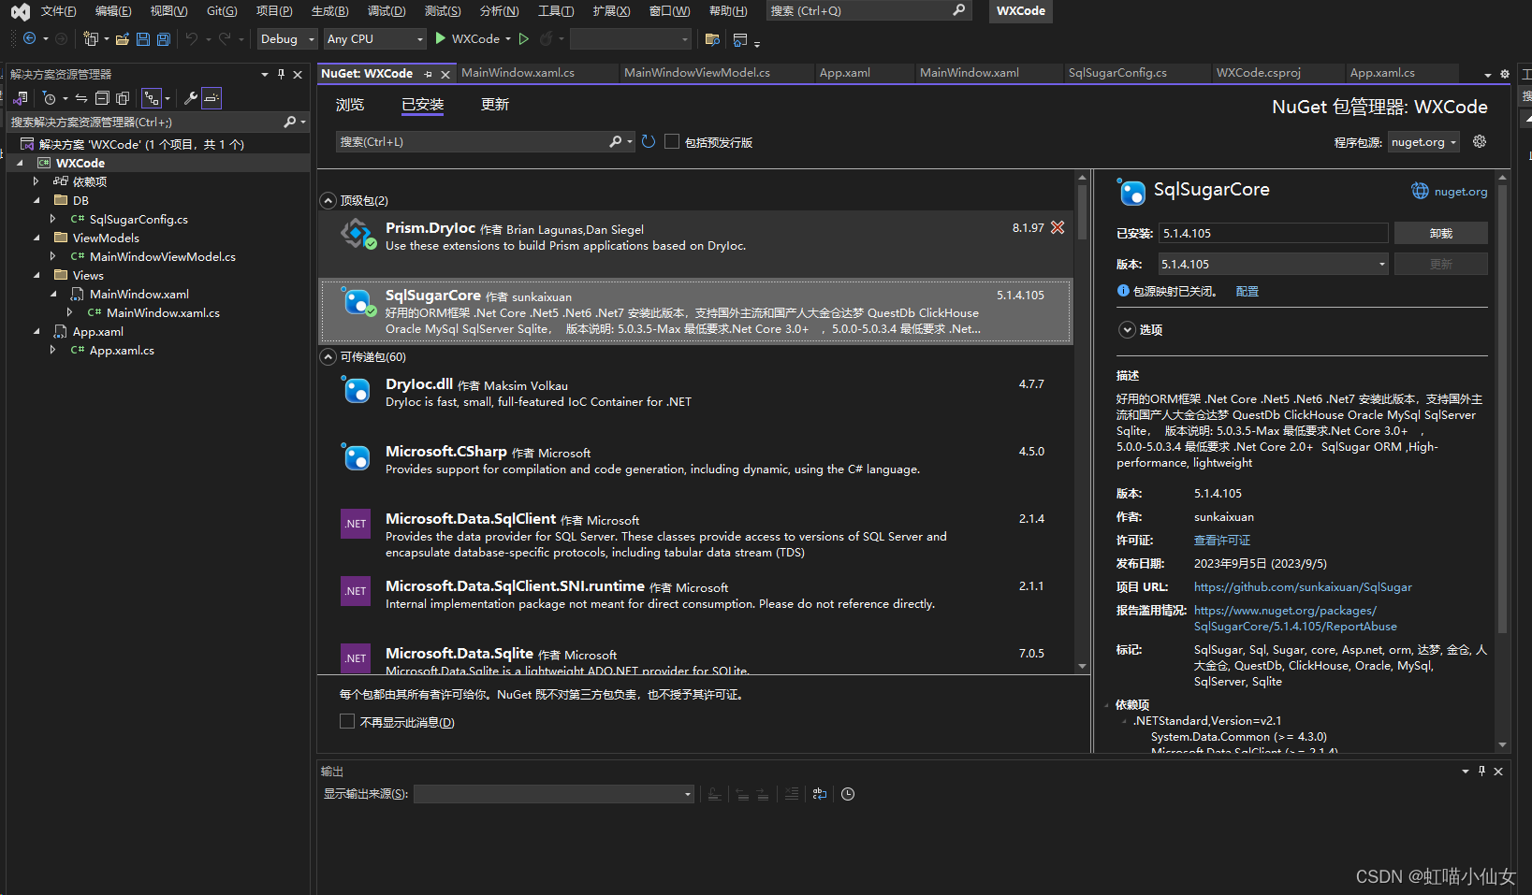The width and height of the screenshot is (1532, 895).
Task: Click the report abuse nuget.org link
Action: click(x=1295, y=618)
